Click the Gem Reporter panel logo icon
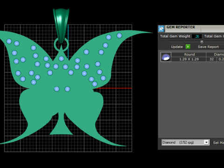 pos(161,28)
